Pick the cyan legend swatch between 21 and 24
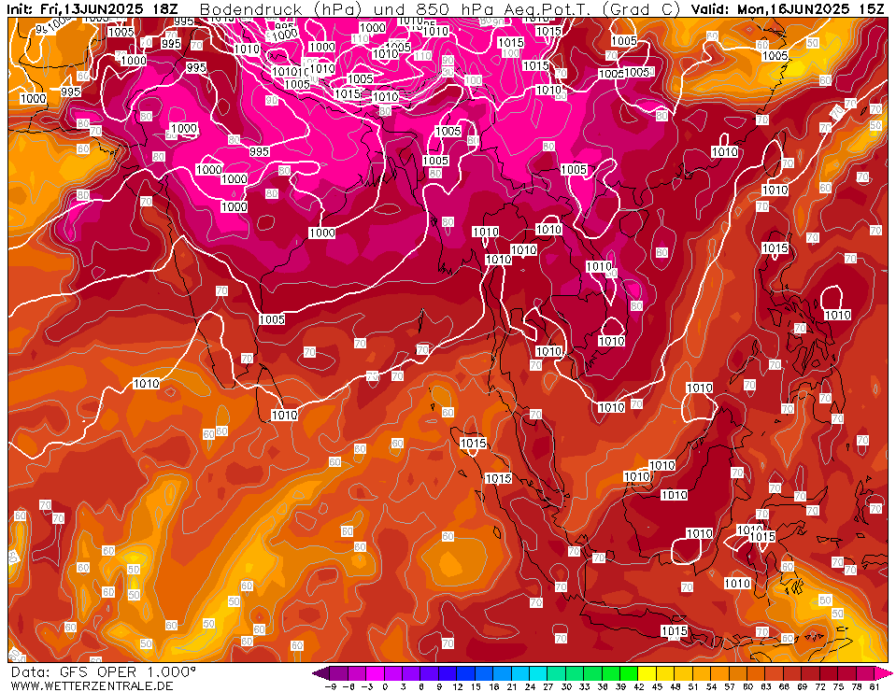 click(520, 672)
